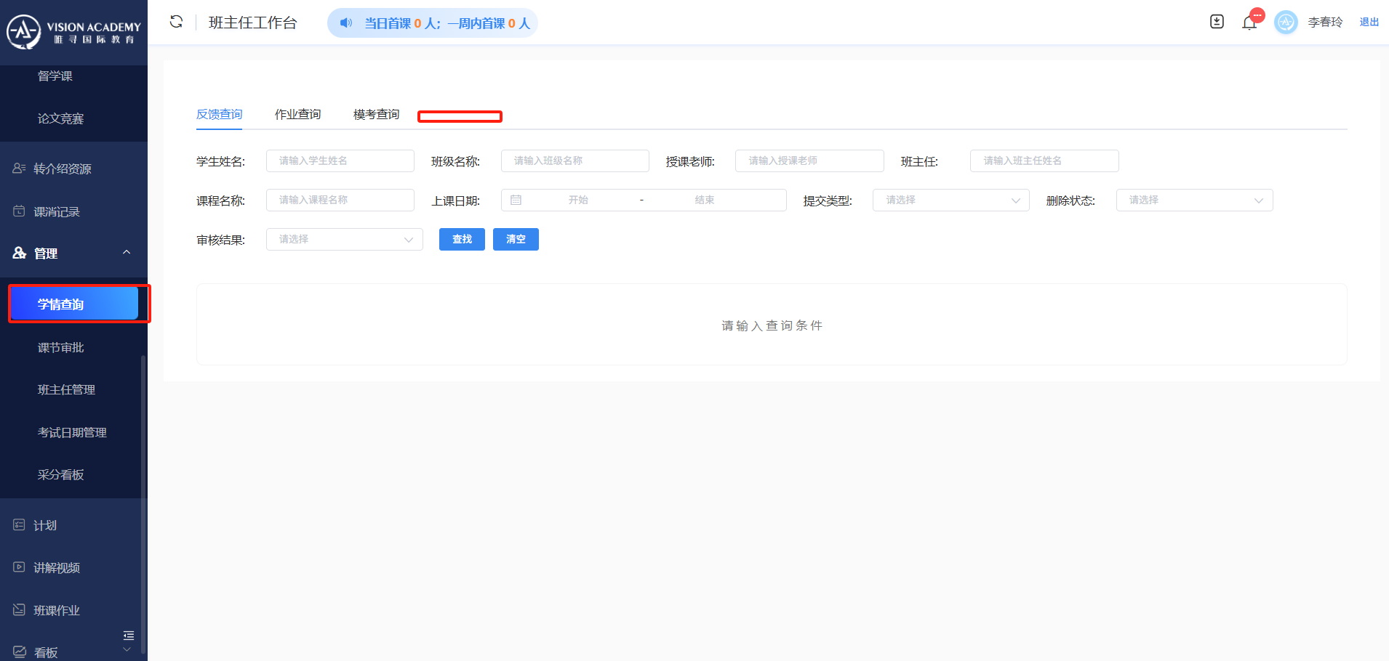The height and width of the screenshot is (661, 1389).
Task: Open notifications bell icon
Action: [x=1249, y=23]
